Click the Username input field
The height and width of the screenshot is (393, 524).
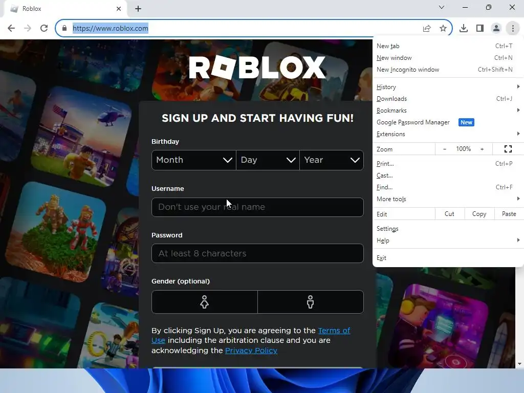pyautogui.click(x=257, y=207)
